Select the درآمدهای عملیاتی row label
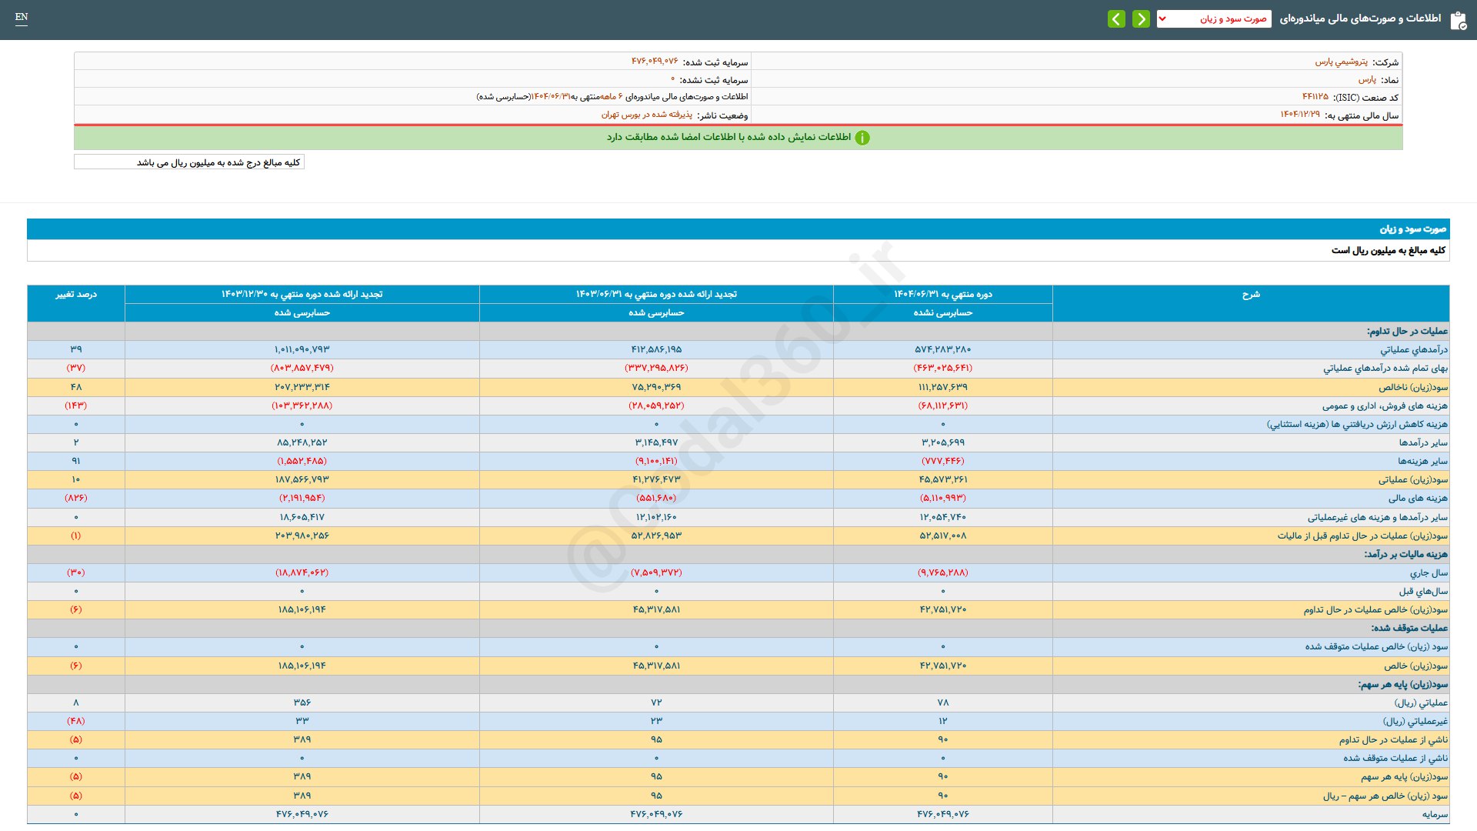1477x831 pixels. click(x=1413, y=350)
